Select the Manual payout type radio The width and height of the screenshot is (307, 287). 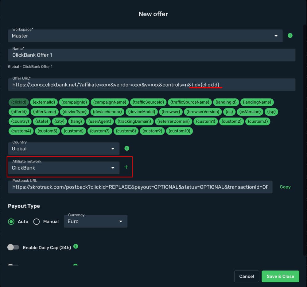click(37, 222)
